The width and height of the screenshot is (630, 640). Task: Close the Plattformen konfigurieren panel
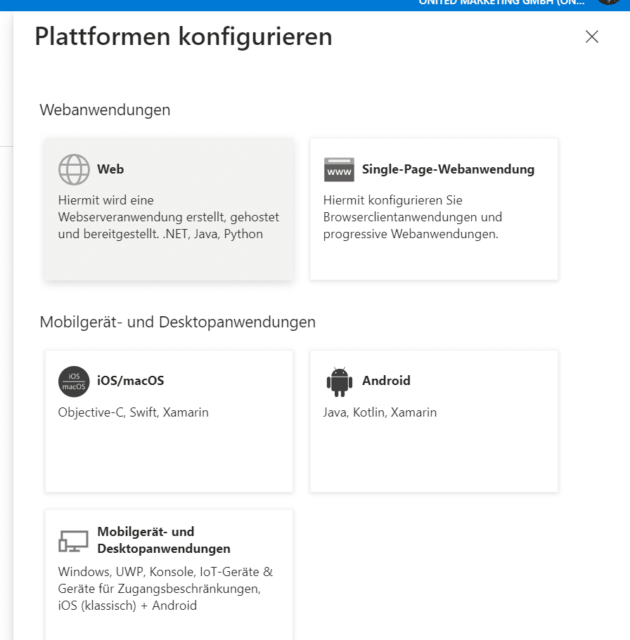592,37
